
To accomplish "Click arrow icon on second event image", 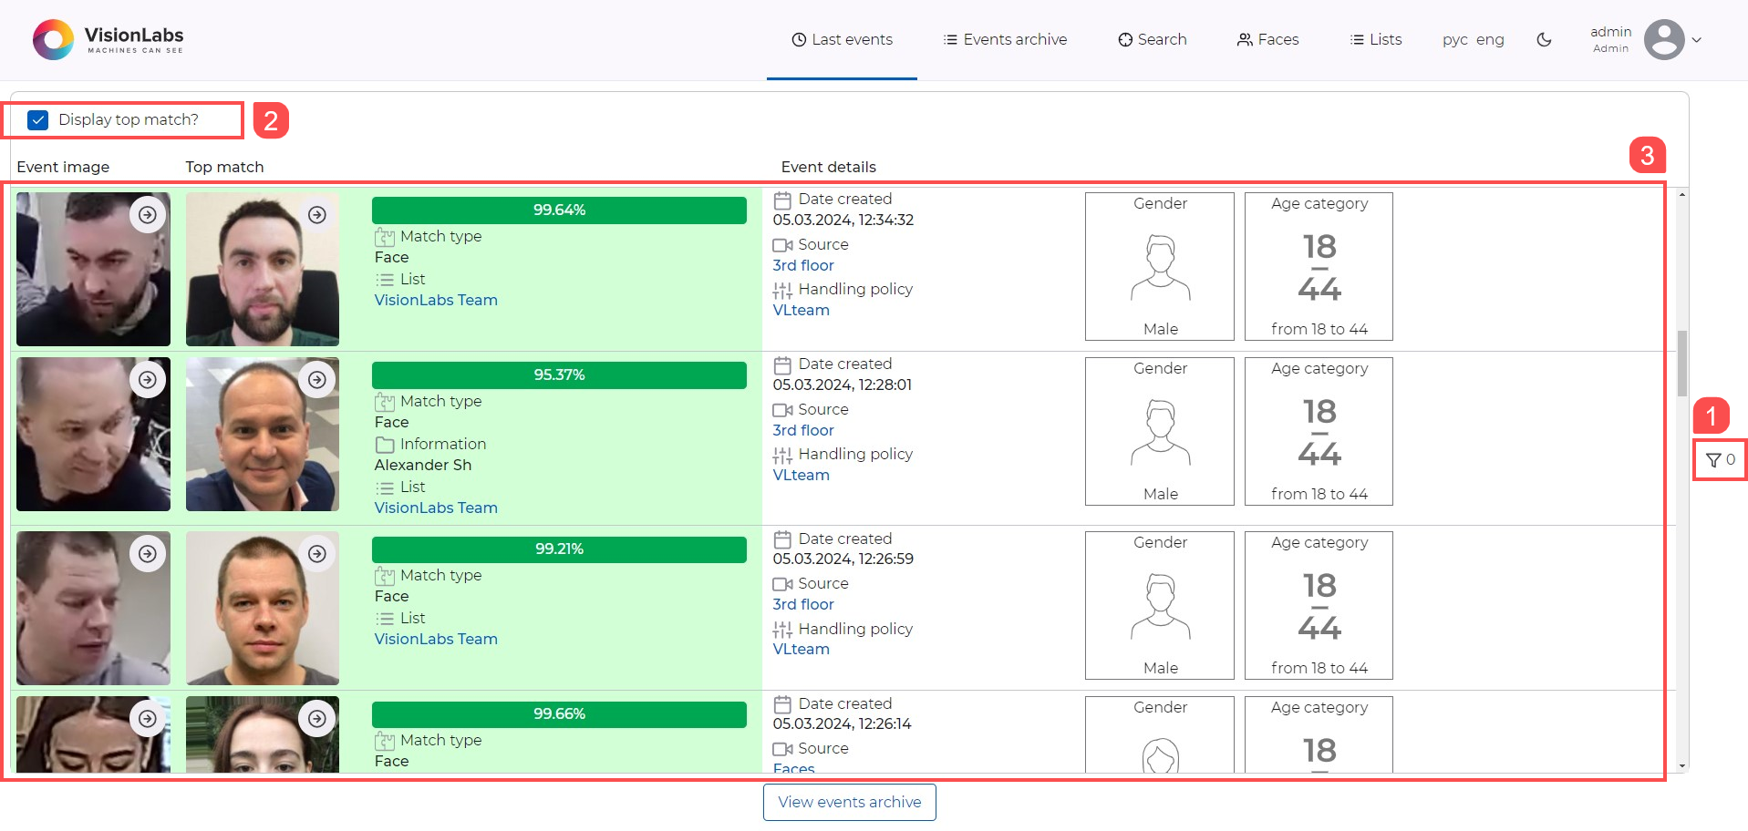I will click(148, 380).
